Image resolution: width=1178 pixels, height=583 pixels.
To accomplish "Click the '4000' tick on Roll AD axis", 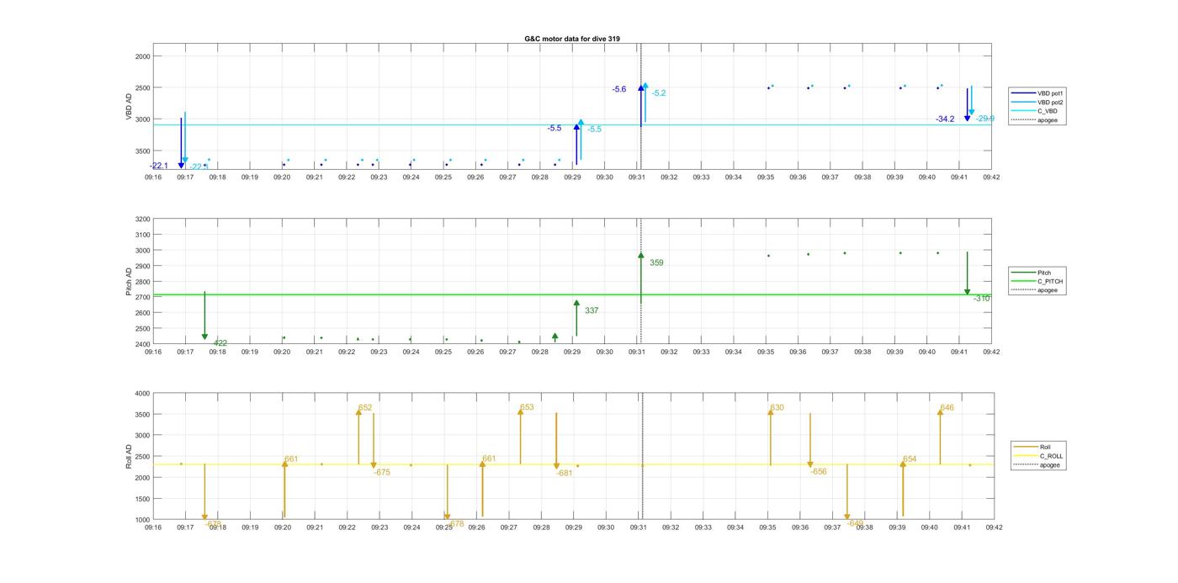I will click(x=141, y=394).
